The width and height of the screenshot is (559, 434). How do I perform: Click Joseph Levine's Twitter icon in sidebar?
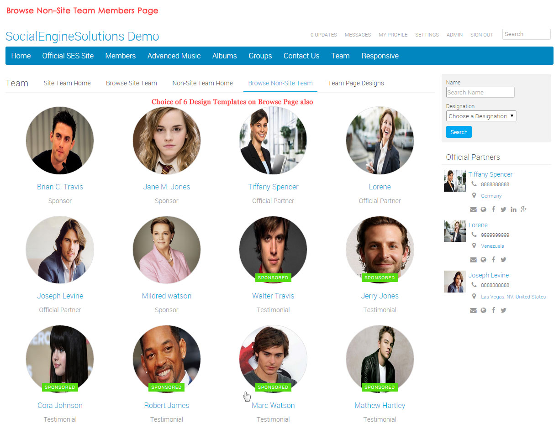(503, 311)
